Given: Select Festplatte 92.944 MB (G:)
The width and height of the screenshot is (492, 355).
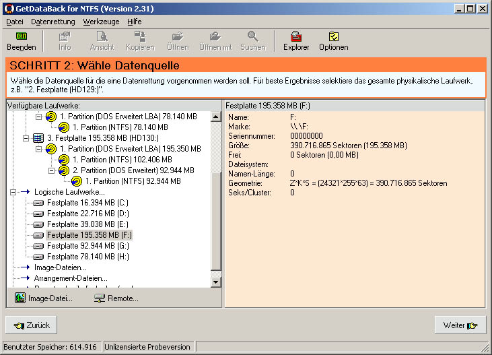Looking at the screenshot, I should coord(88,246).
